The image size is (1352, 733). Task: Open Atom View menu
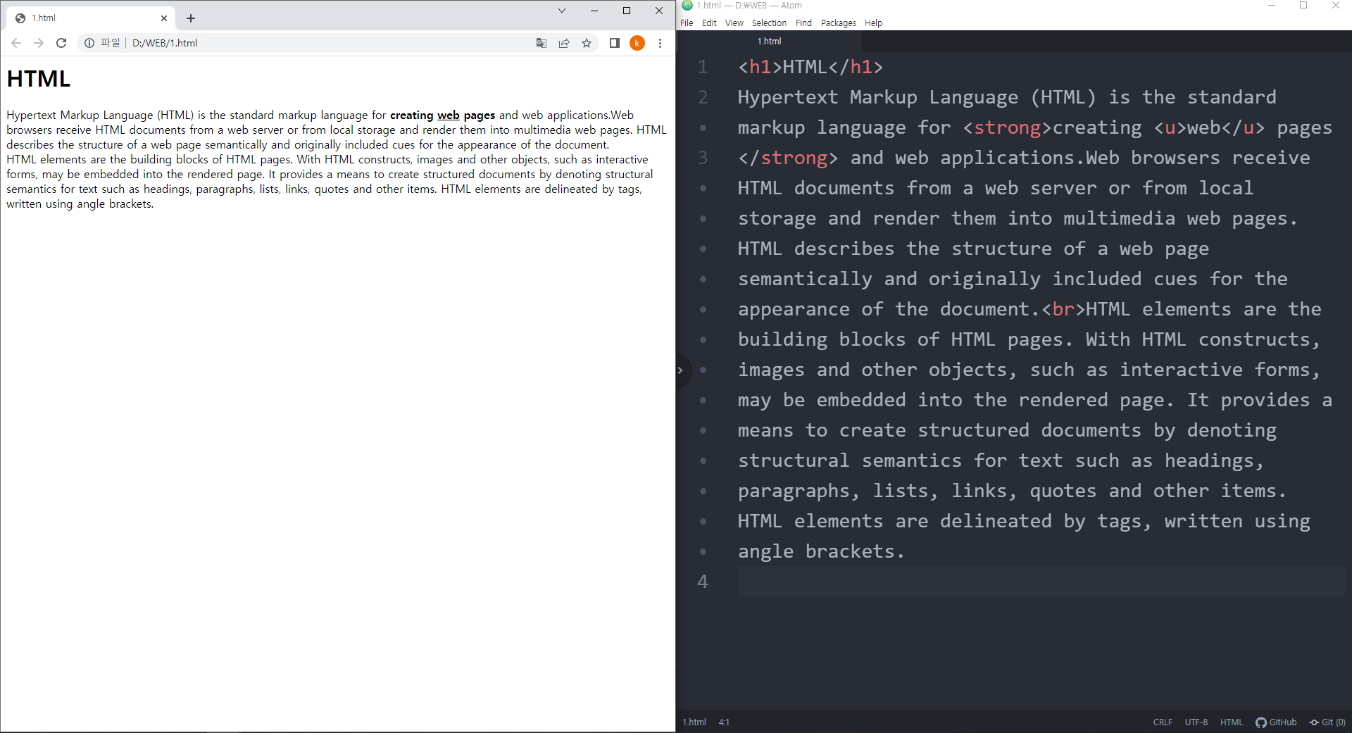[734, 23]
